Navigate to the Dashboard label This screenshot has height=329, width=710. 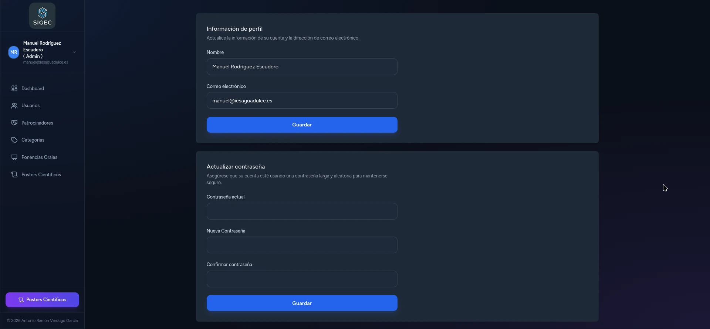33,89
